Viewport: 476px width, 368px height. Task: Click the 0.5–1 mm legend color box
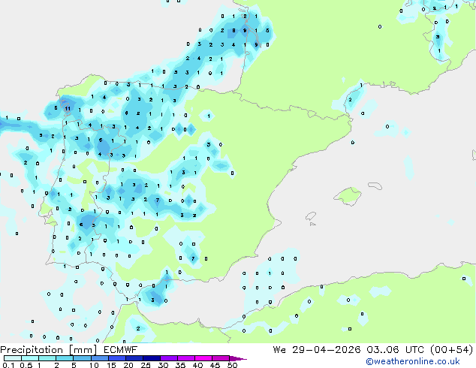pos(30,358)
